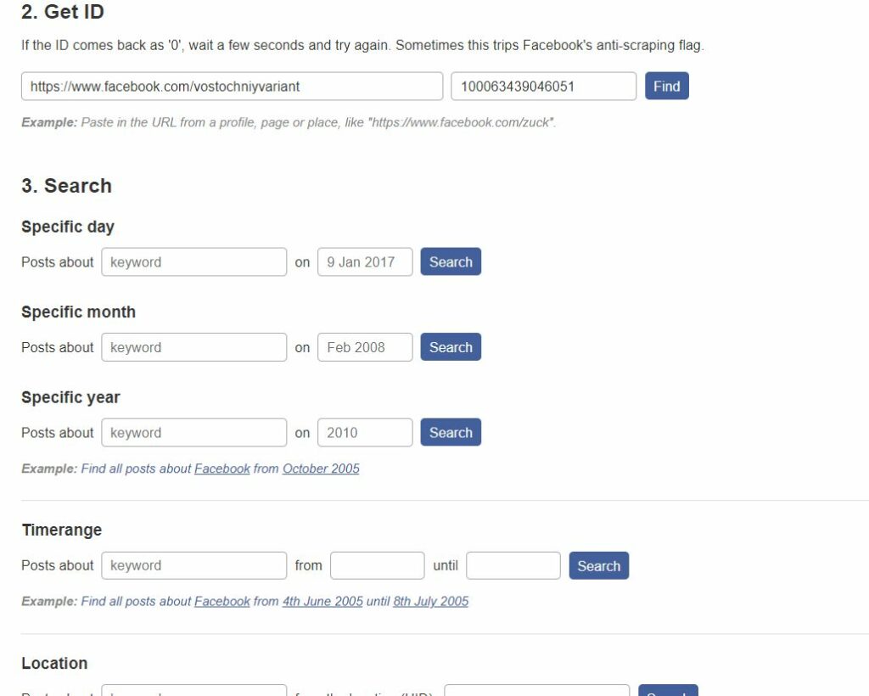
Task: Run the Specific month Search button
Action: tap(451, 347)
